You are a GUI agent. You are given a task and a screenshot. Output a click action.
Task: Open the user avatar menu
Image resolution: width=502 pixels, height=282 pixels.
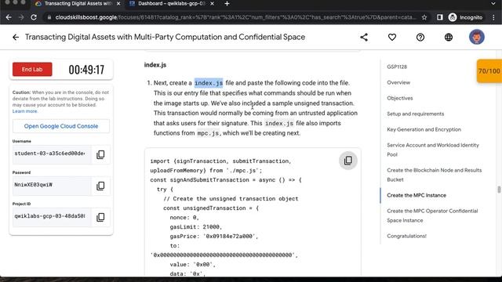pos(477,37)
